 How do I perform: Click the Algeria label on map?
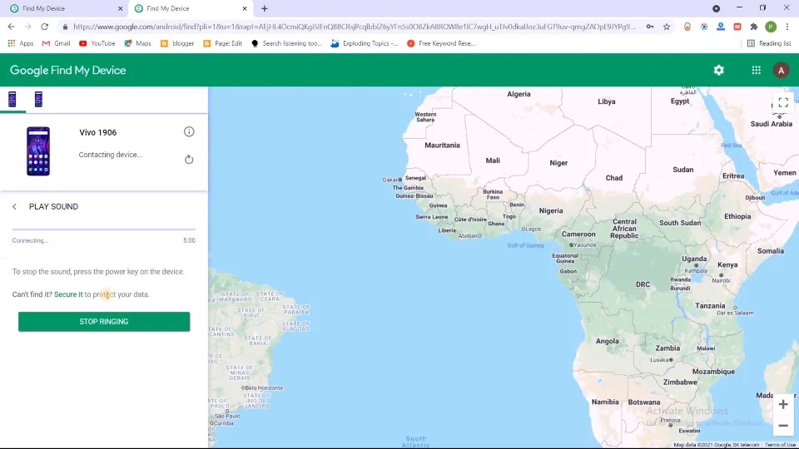(519, 94)
